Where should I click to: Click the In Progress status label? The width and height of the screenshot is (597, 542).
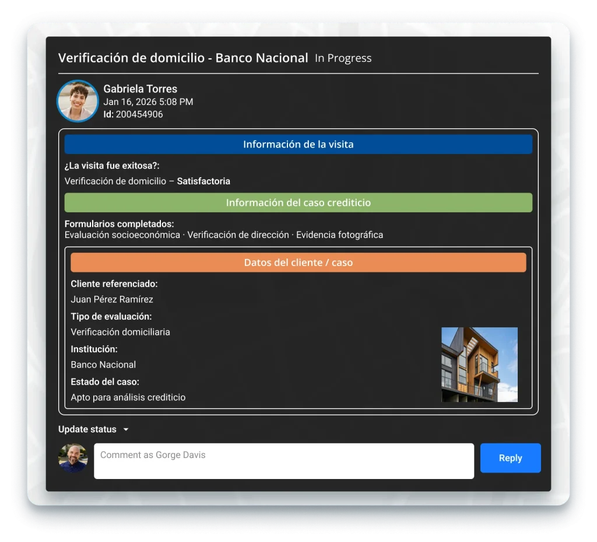pyautogui.click(x=343, y=58)
